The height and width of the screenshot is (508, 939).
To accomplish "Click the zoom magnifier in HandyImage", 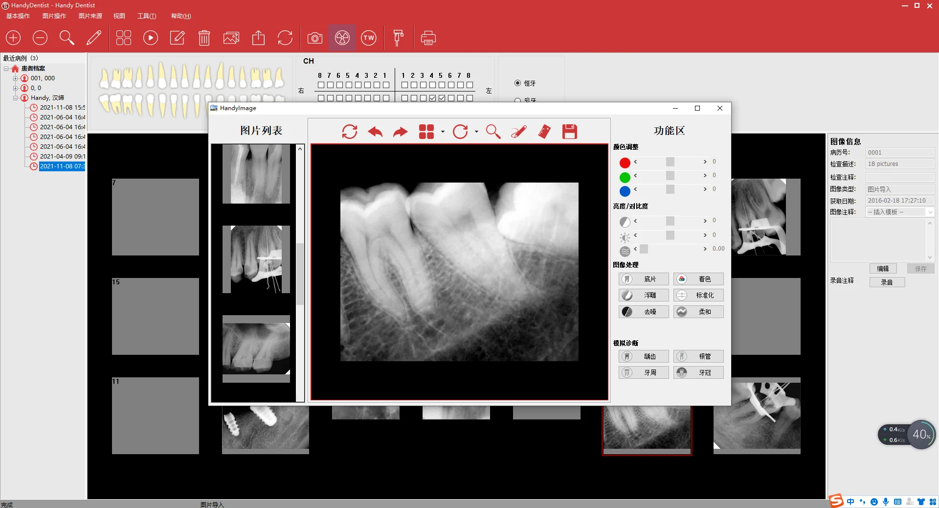I will tap(493, 132).
